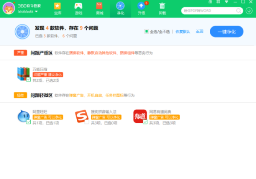Click the 问题严重 建议净化 label
Viewport: 256px width, 179px height.
(x=48, y=75)
